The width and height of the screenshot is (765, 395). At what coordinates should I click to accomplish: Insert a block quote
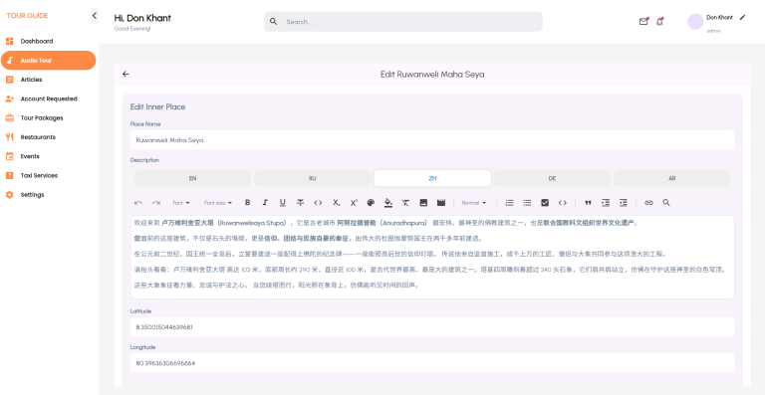(588, 203)
